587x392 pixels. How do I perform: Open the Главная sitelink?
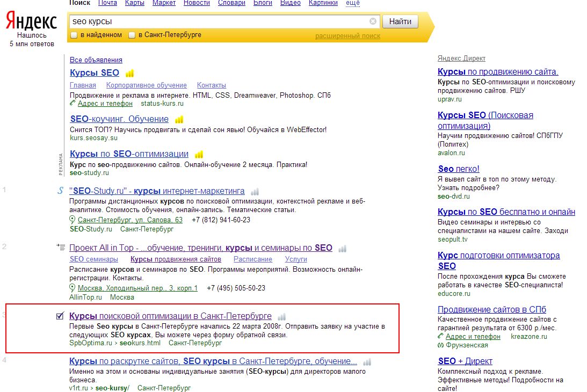point(83,85)
